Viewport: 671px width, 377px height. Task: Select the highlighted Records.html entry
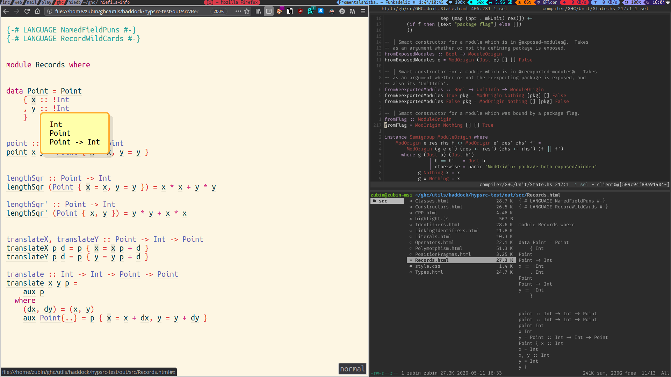click(461, 260)
